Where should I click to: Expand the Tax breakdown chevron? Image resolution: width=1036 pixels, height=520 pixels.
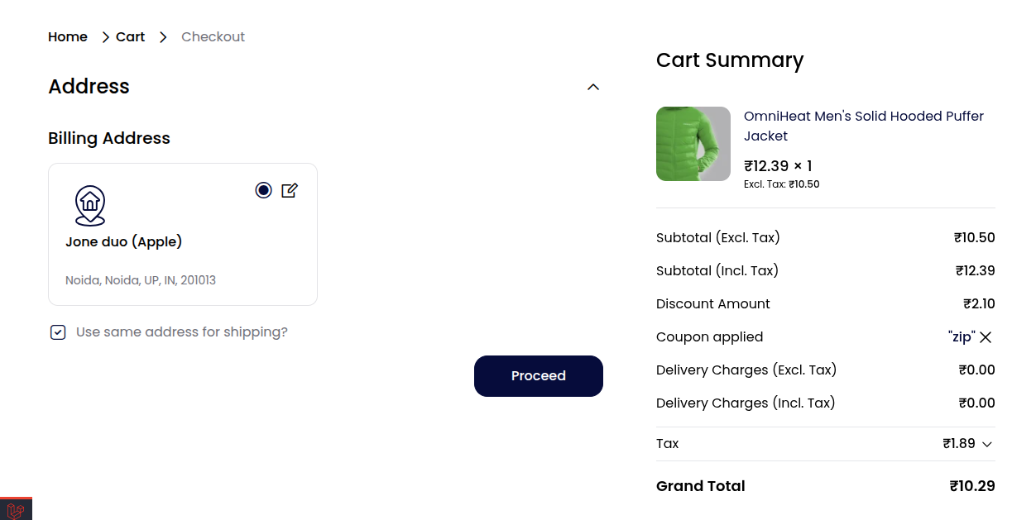[986, 445]
